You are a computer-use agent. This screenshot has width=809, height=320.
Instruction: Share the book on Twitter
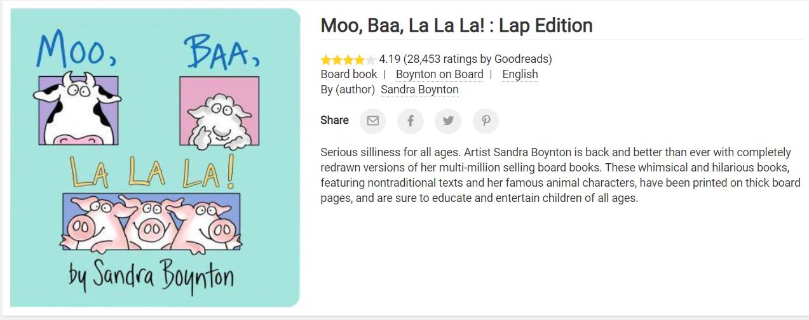click(x=448, y=121)
